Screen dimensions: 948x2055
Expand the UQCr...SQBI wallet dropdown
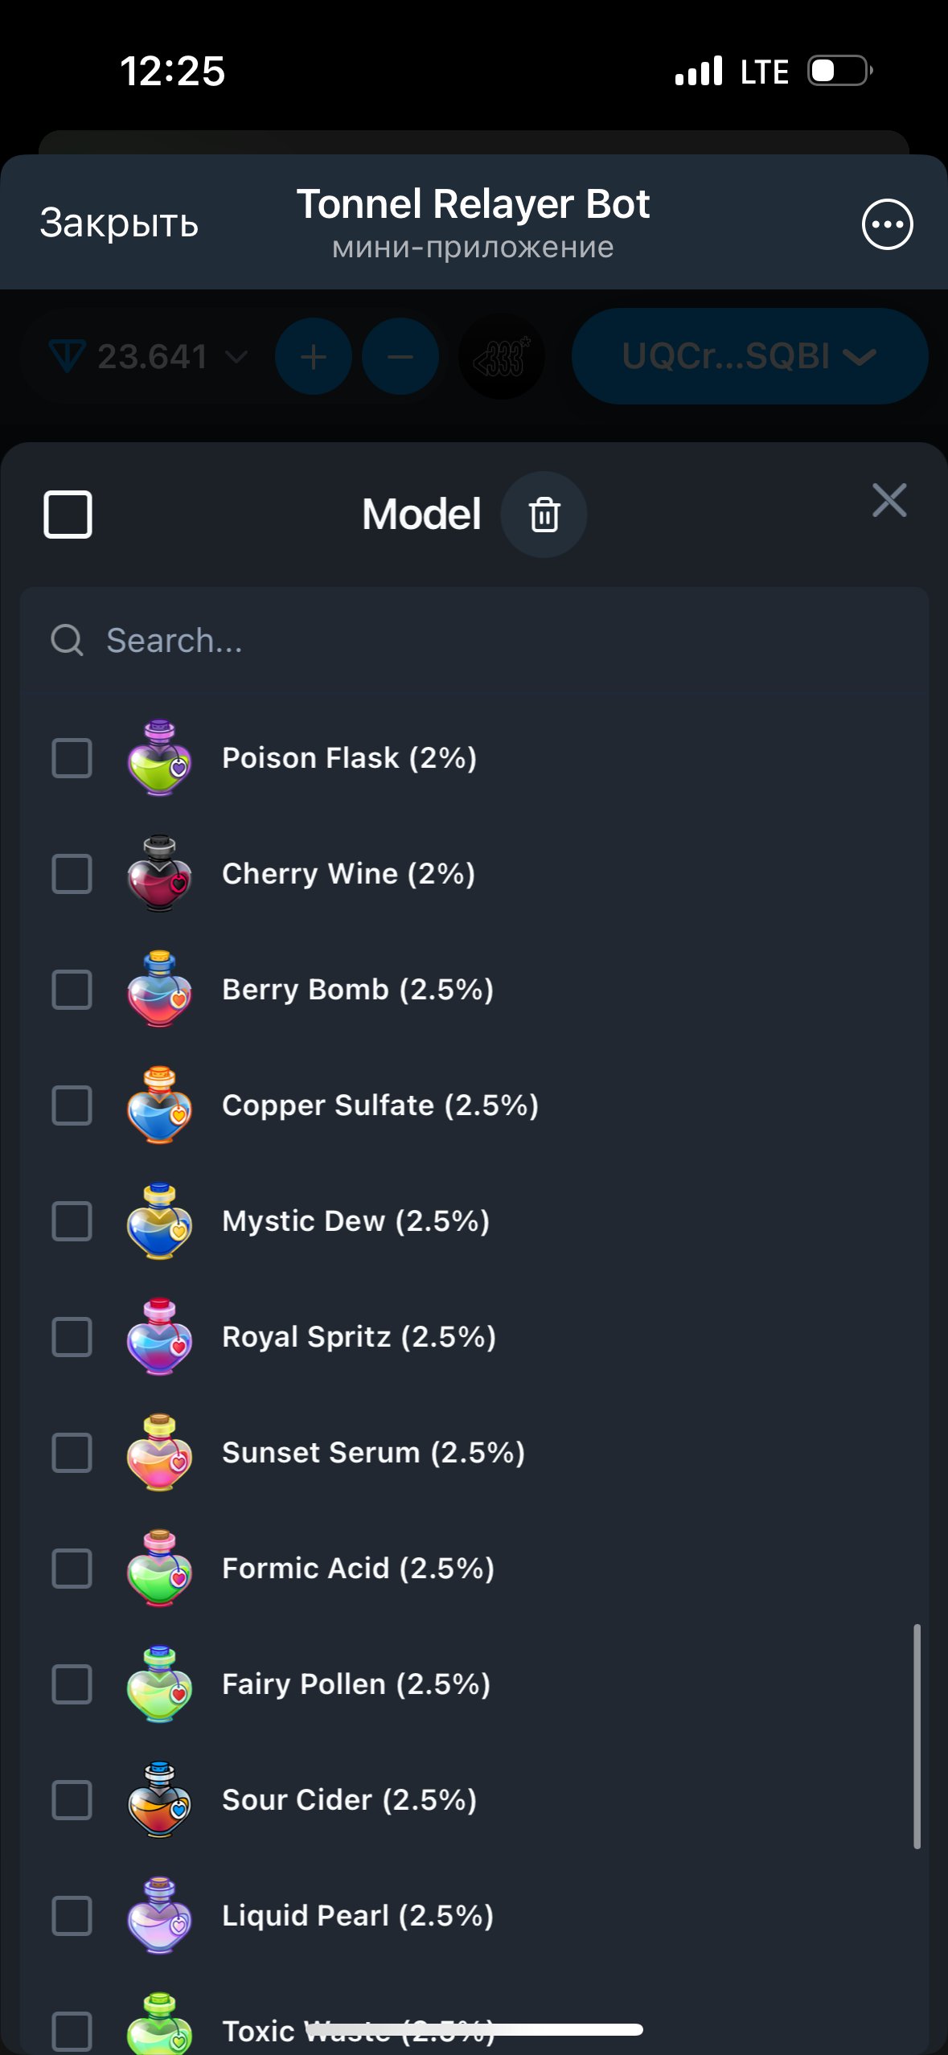click(x=749, y=356)
